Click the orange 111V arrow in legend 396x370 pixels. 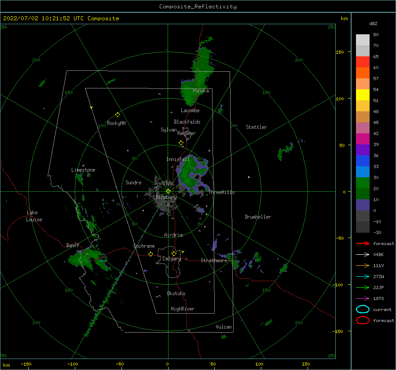click(363, 265)
